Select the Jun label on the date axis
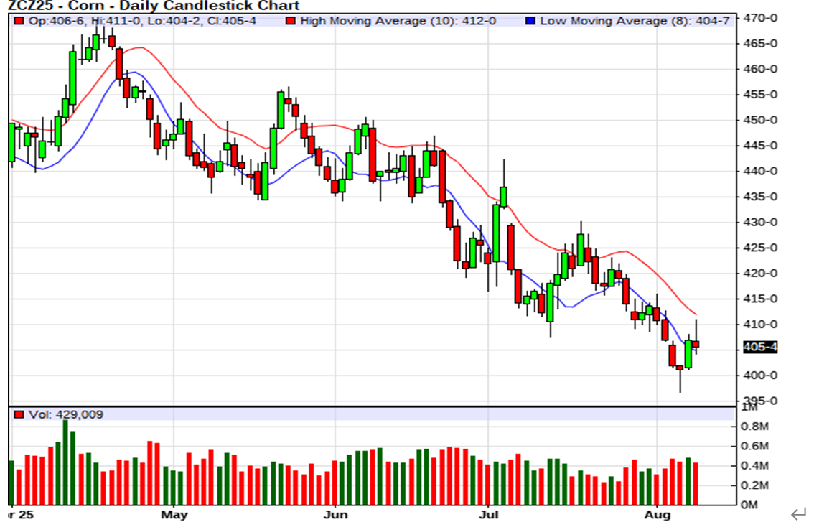This screenshot has height=522, width=814. (x=335, y=515)
